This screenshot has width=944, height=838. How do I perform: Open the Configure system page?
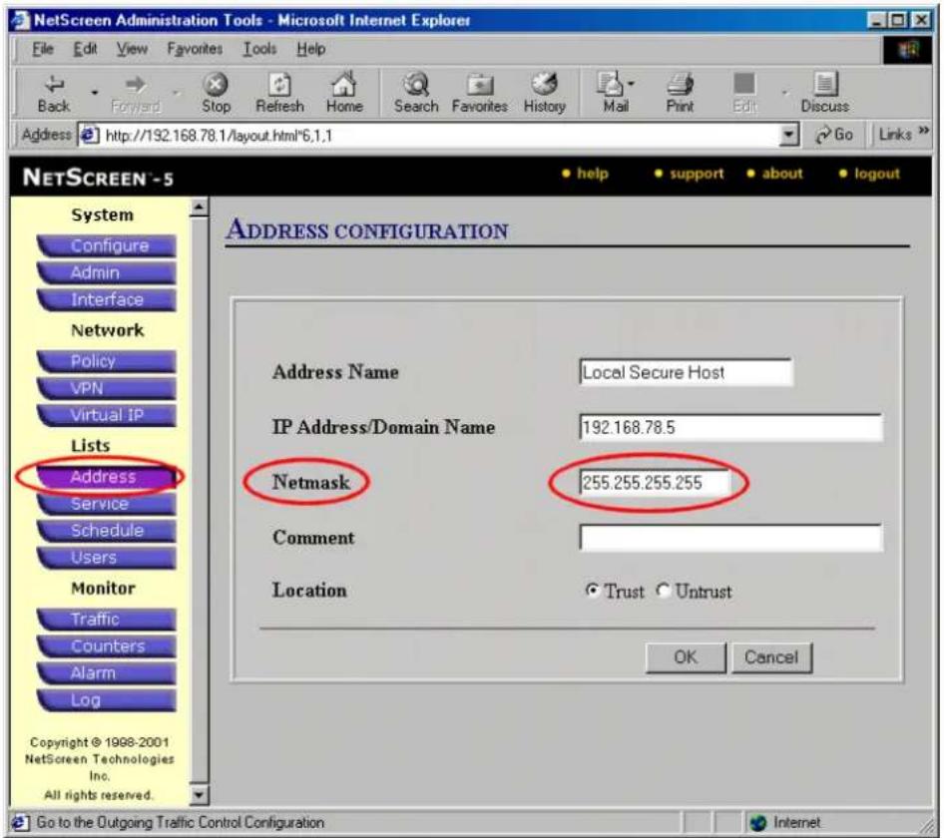108,246
